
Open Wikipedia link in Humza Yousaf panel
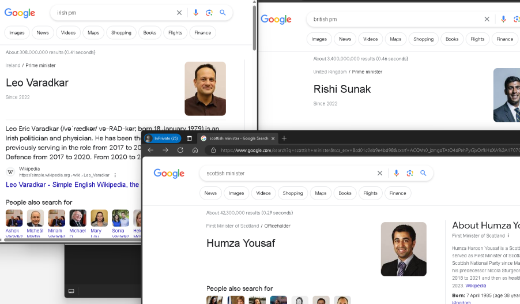(x=476, y=286)
